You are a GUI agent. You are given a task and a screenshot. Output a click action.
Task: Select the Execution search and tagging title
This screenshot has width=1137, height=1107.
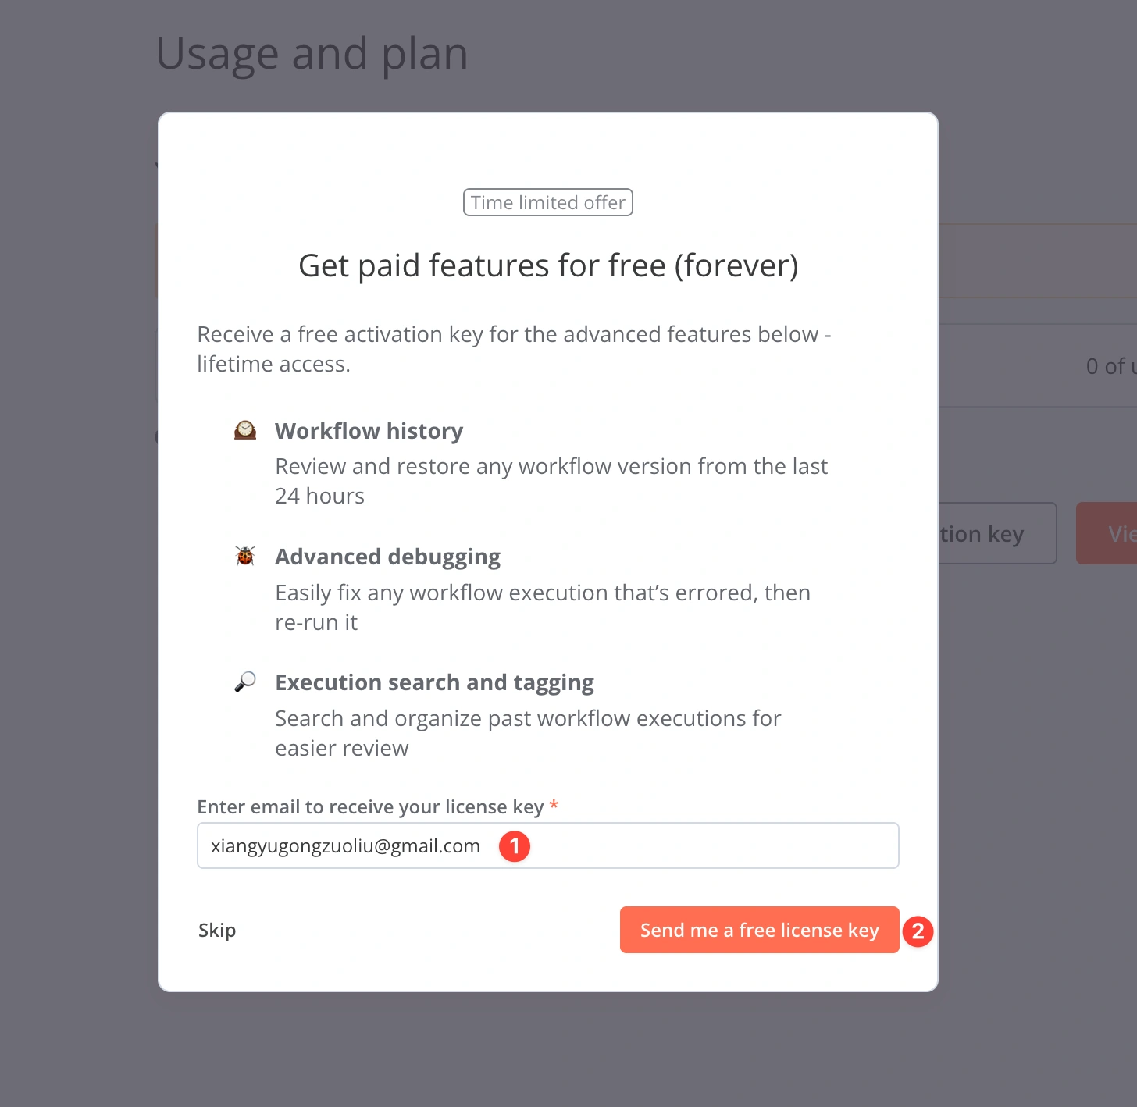coord(434,682)
